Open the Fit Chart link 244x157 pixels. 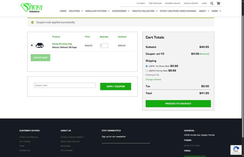[141, 3]
